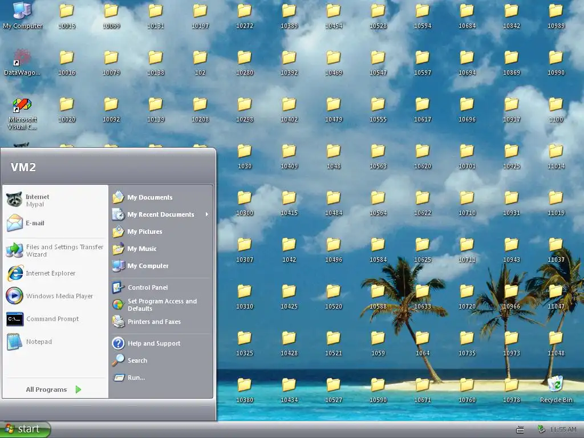Select folder 10594 on desktop
Screen dimensions: 584x438
click(423, 15)
